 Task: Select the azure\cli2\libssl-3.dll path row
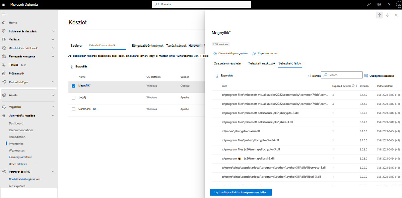tap(307, 122)
